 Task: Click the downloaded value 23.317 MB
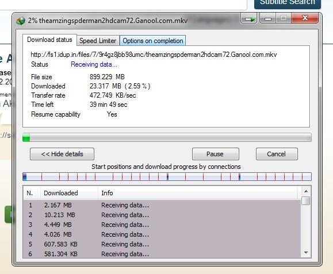click(x=120, y=86)
